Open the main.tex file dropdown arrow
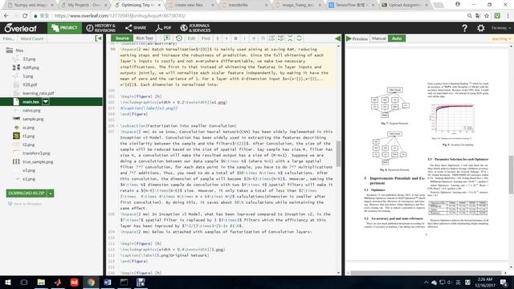Viewport: 514px width, 289px height. tap(46, 102)
